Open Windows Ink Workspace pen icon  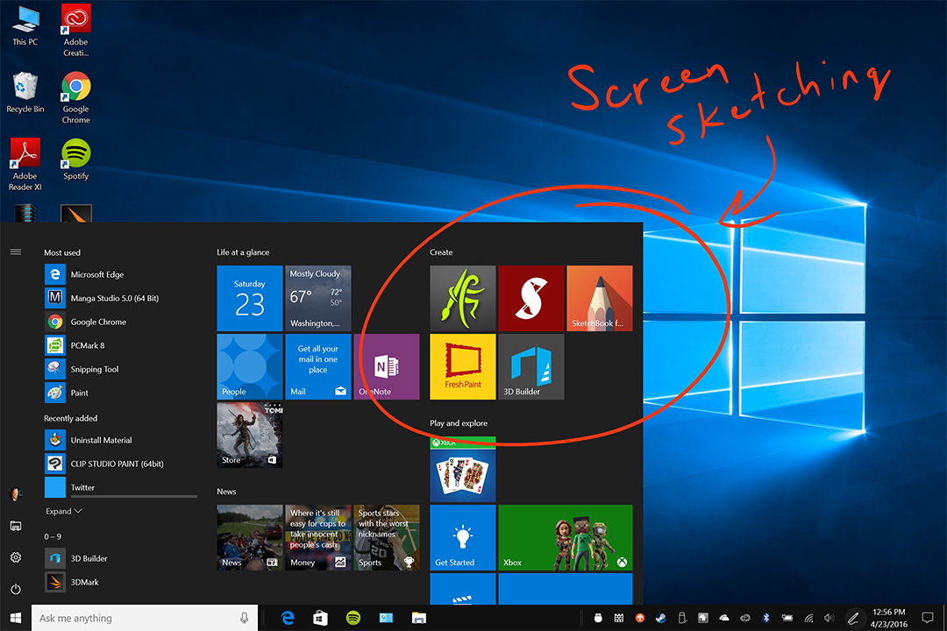(x=853, y=618)
